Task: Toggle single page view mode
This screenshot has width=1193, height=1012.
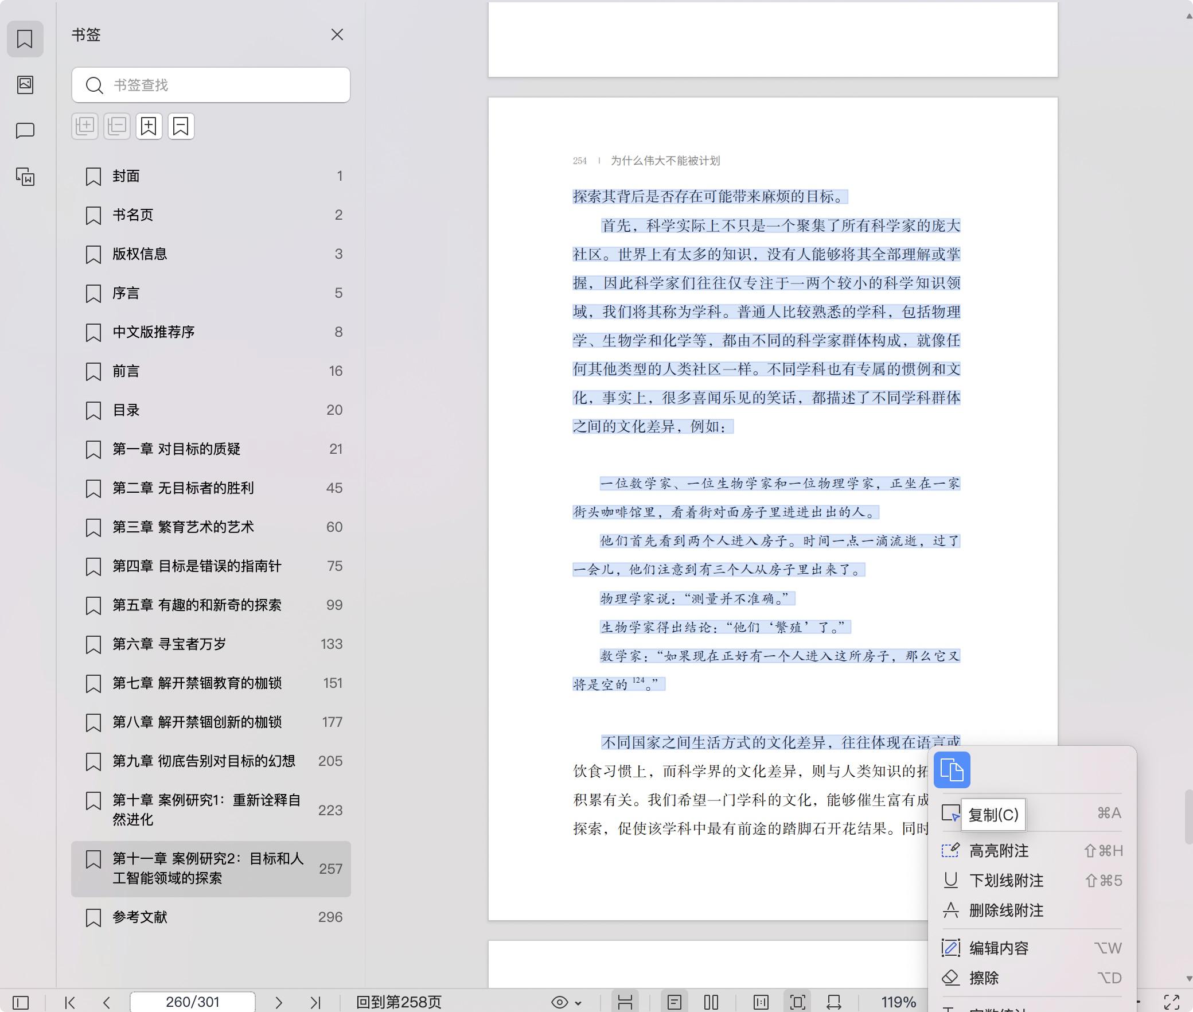Action: pyautogui.click(x=675, y=1002)
